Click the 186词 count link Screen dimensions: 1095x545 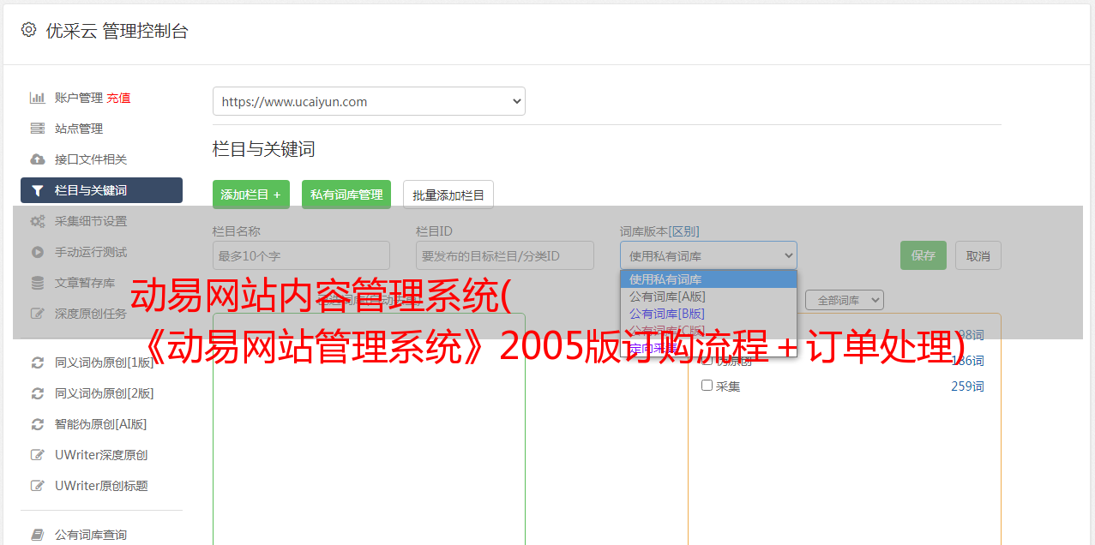[x=967, y=361]
